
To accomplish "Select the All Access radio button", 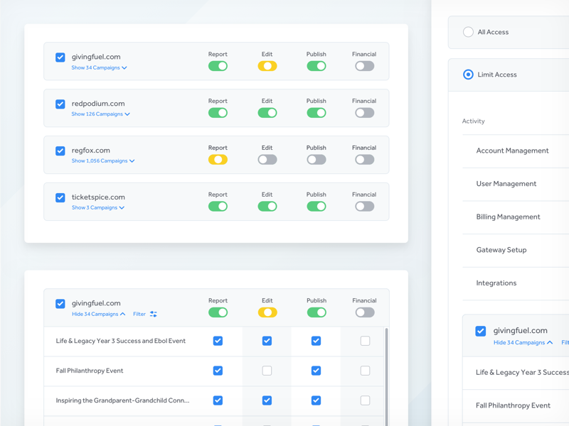I will [x=468, y=31].
